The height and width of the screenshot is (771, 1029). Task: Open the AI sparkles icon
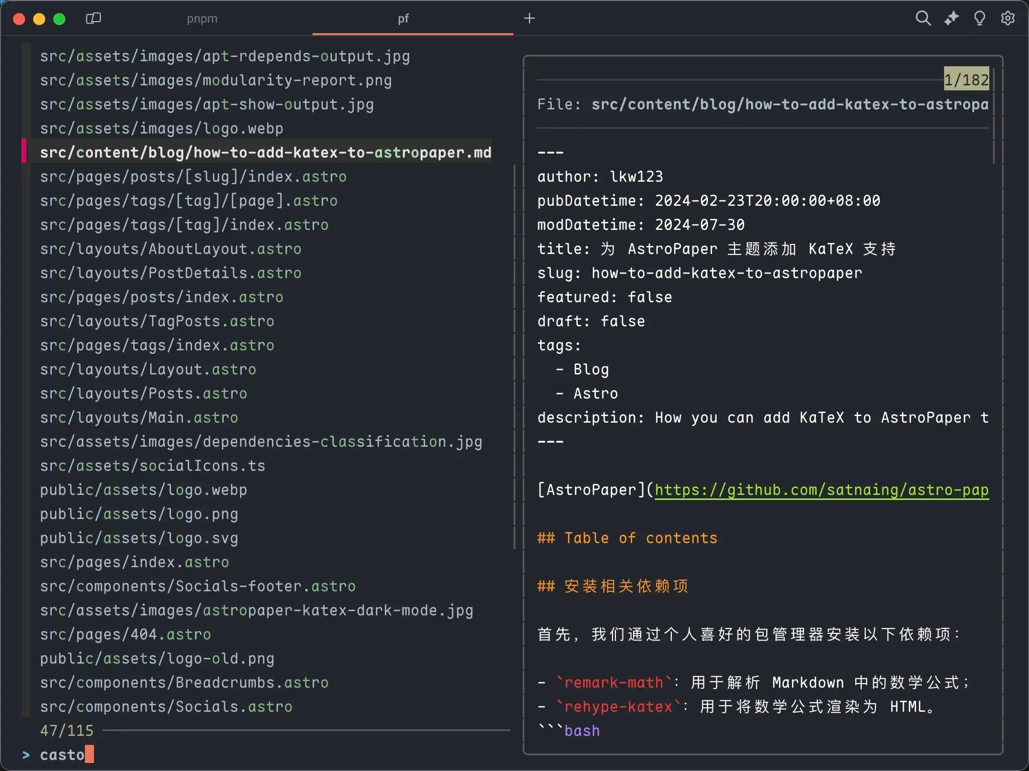(951, 19)
